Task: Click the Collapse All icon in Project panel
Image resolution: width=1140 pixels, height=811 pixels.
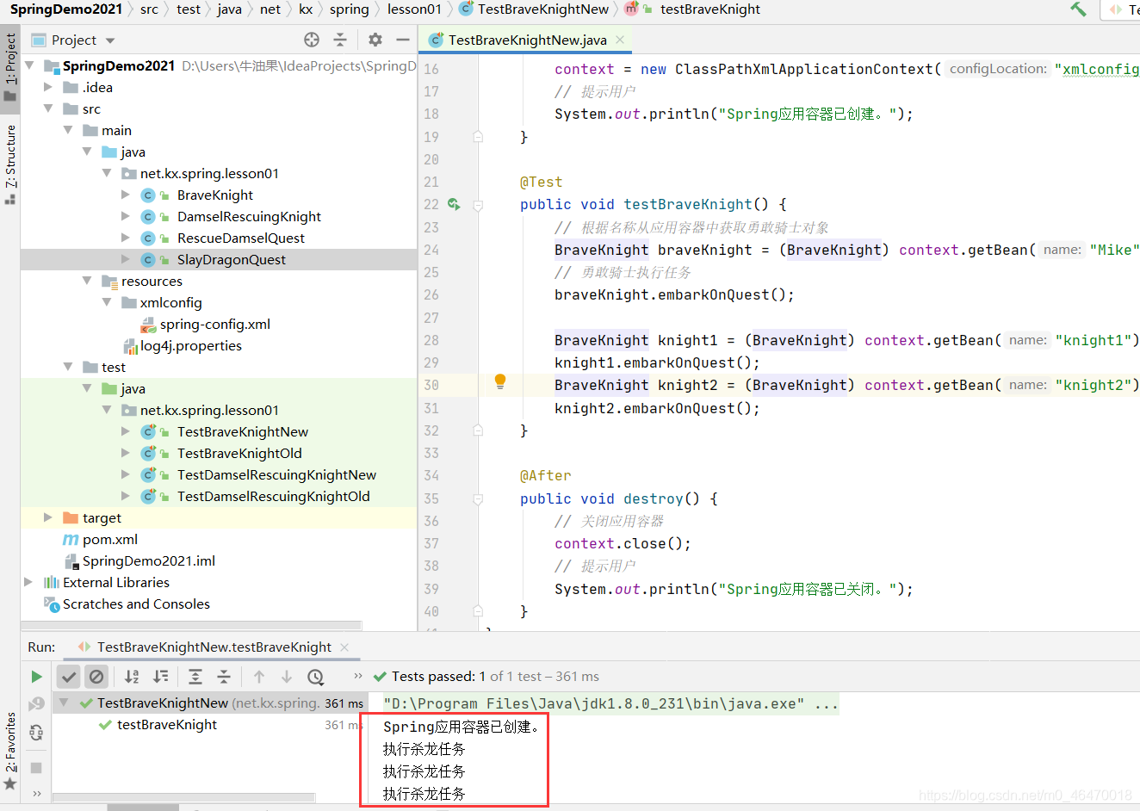Action: (340, 40)
